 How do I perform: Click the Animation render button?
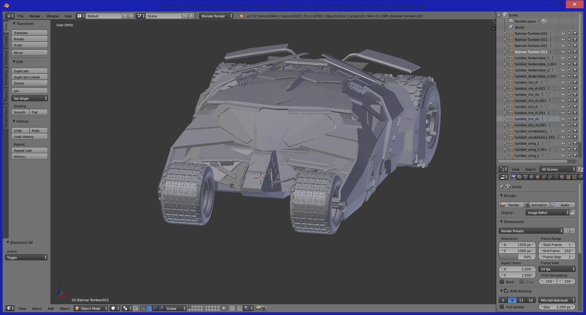tap(537, 205)
